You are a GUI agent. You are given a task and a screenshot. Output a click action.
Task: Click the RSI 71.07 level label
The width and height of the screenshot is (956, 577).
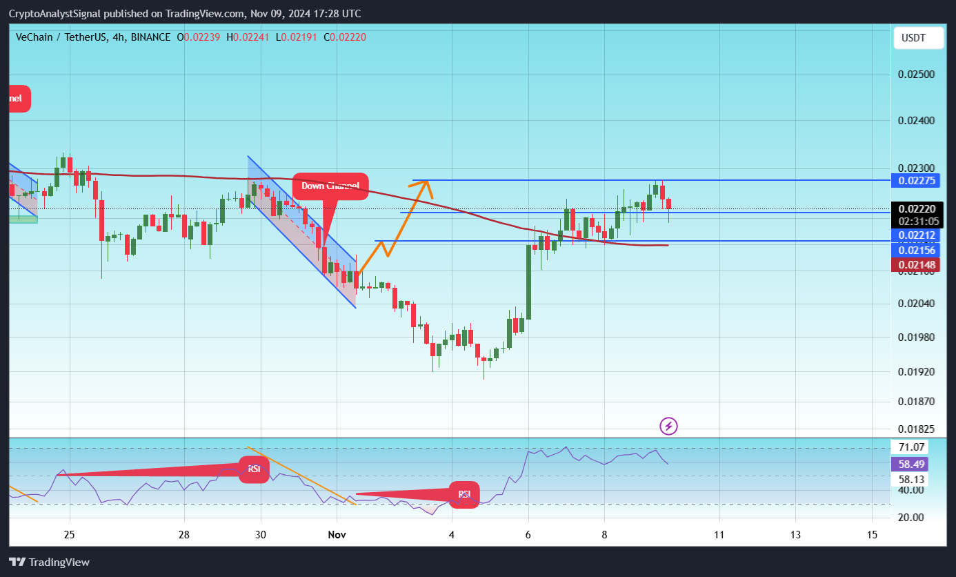pyautogui.click(x=910, y=449)
